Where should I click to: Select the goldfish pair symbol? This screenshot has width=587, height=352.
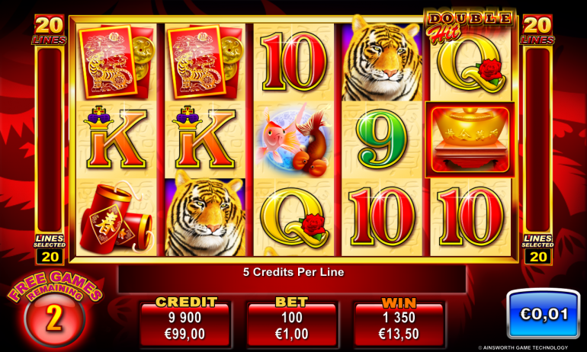click(x=293, y=139)
